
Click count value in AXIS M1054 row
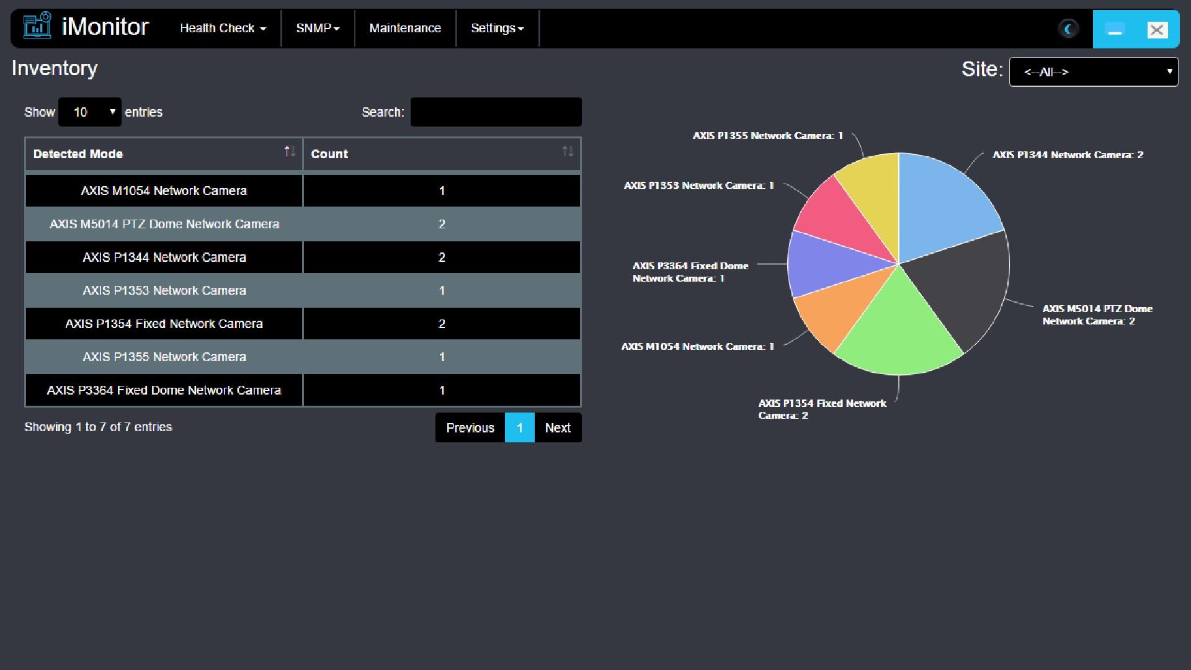(442, 190)
